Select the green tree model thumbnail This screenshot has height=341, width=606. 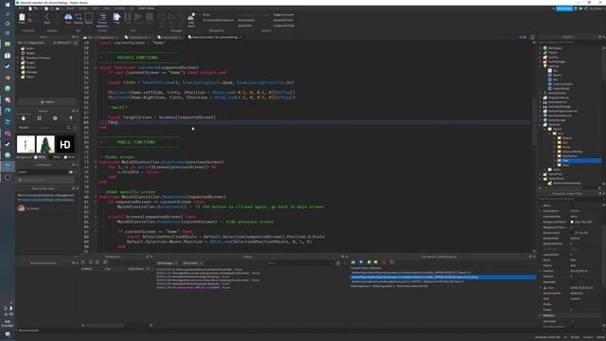coord(45,144)
